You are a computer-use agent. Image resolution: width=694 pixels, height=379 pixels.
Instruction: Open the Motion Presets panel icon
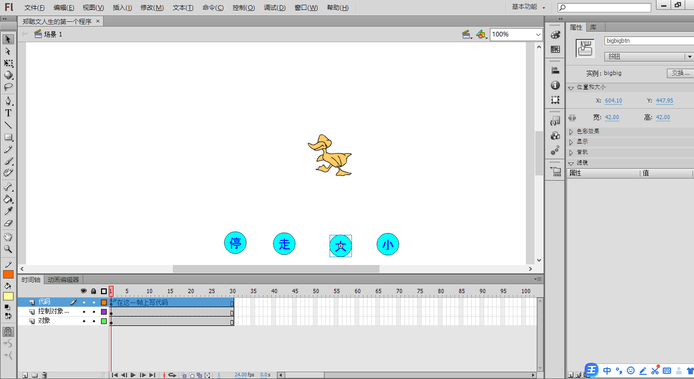tap(556, 150)
